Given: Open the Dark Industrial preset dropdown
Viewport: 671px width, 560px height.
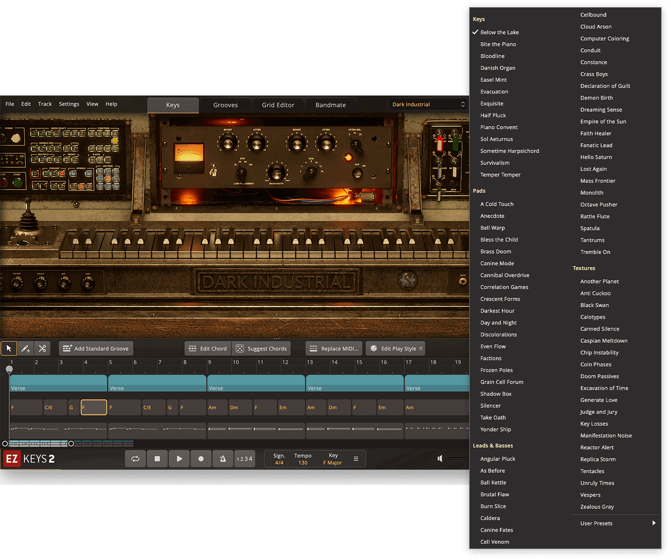Looking at the screenshot, I should [428, 105].
